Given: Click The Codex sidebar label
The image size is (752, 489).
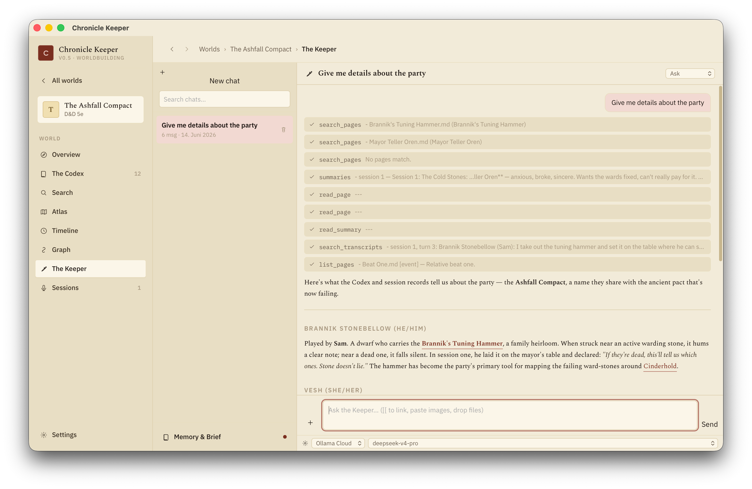Looking at the screenshot, I should click(x=68, y=174).
